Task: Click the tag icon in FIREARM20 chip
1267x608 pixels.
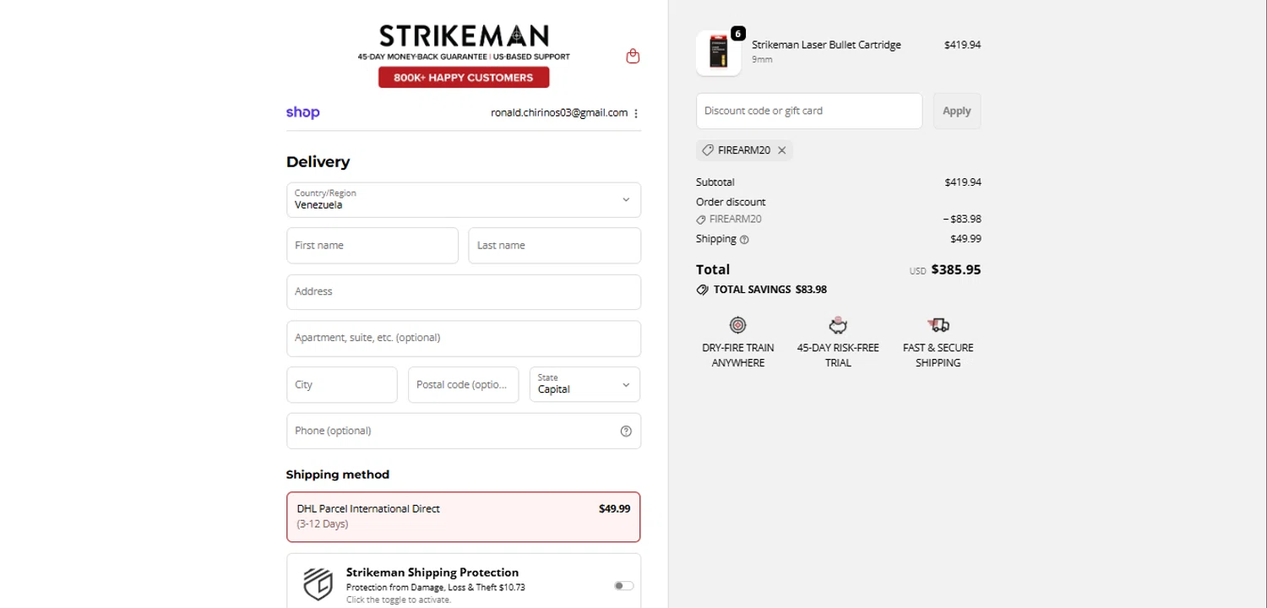Action: [x=708, y=150]
